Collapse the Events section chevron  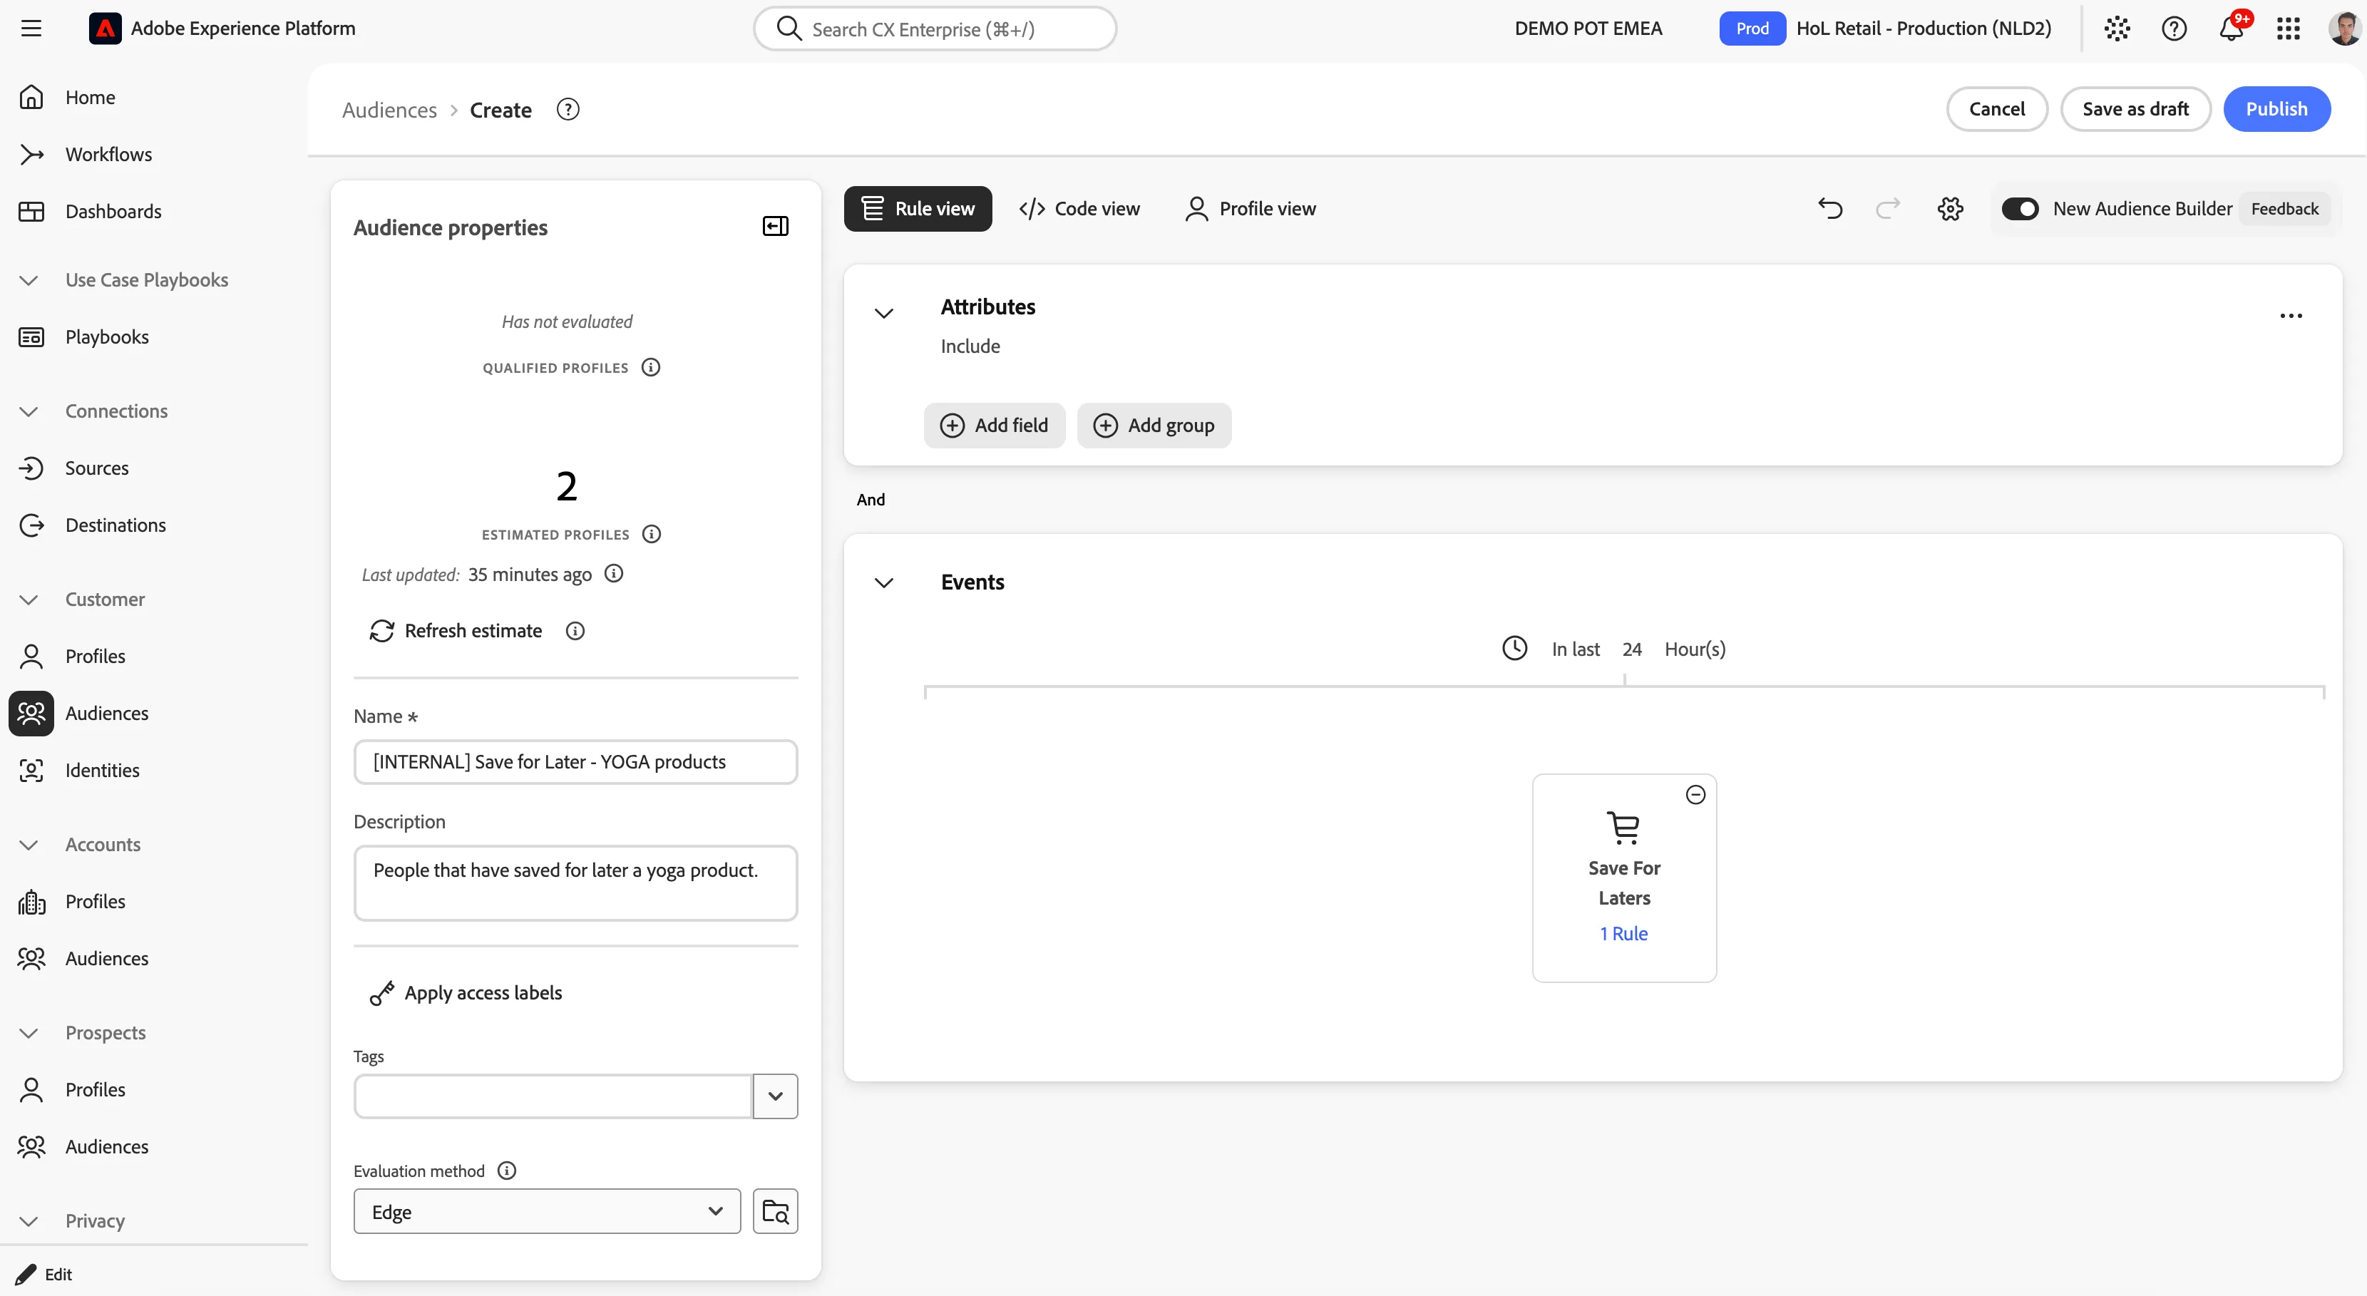(883, 582)
